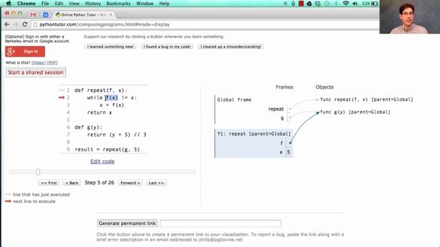Click the red next-line arrow at line 2

(61, 97)
